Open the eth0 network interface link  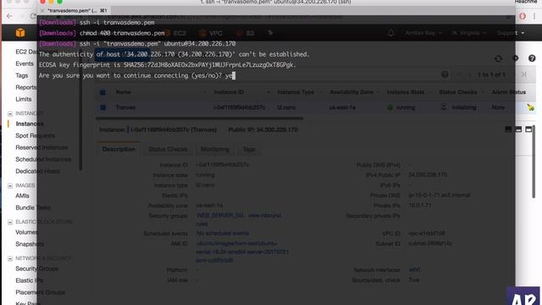tap(414, 269)
